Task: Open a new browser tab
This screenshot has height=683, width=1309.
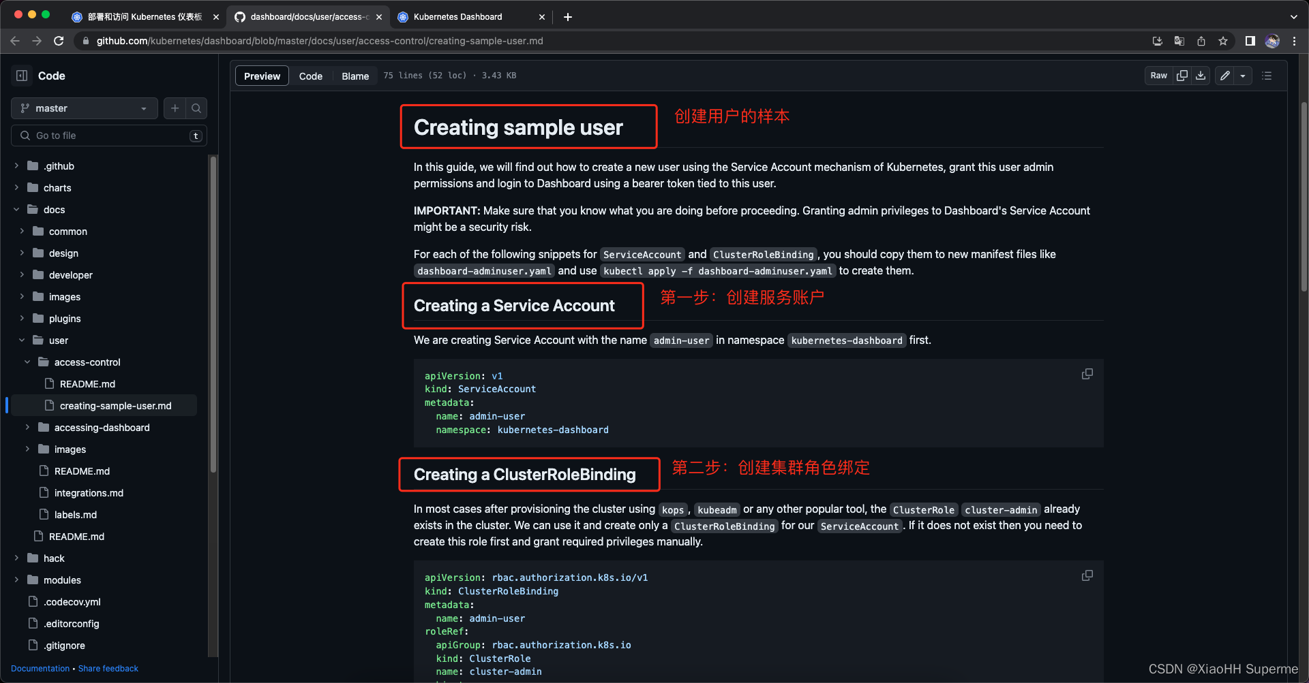Action: point(568,17)
